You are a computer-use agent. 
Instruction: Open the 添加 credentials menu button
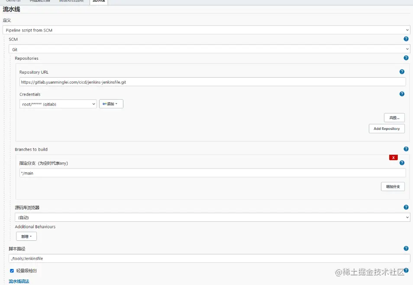[x=111, y=104]
